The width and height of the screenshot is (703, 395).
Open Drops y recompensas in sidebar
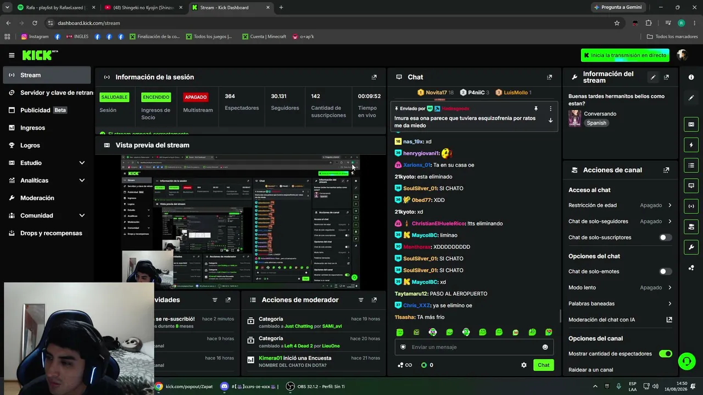(47, 233)
